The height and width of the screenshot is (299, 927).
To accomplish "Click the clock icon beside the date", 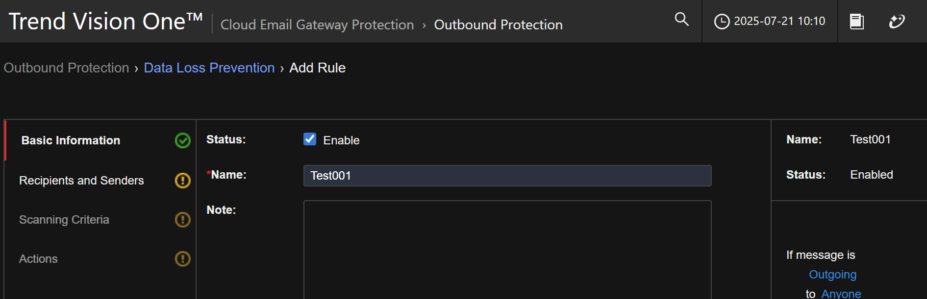I will tap(722, 22).
